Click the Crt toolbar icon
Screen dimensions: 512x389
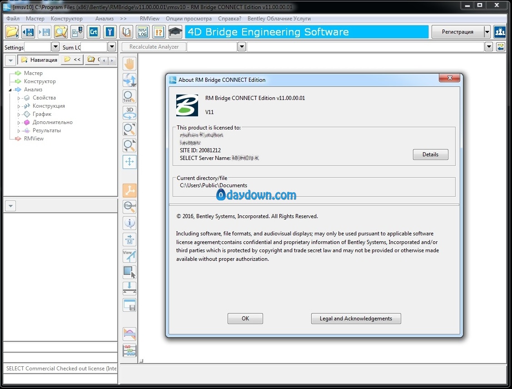tap(94, 32)
